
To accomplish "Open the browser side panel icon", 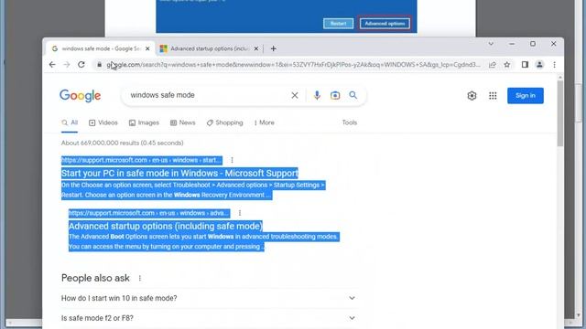I will coord(525,65).
